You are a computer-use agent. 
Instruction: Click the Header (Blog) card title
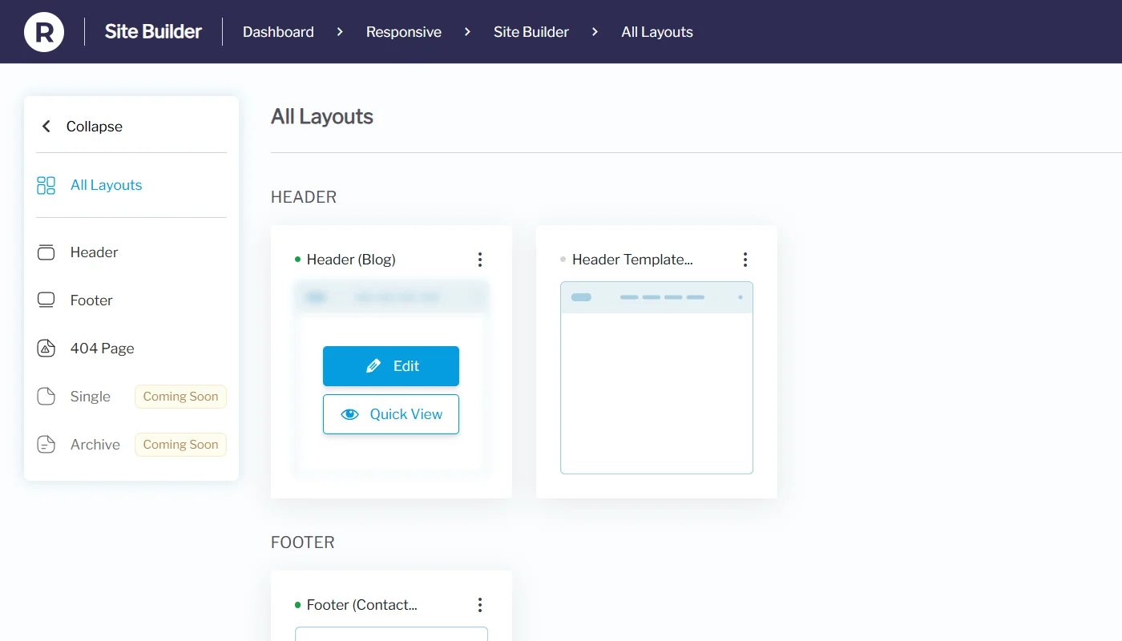tap(351, 260)
